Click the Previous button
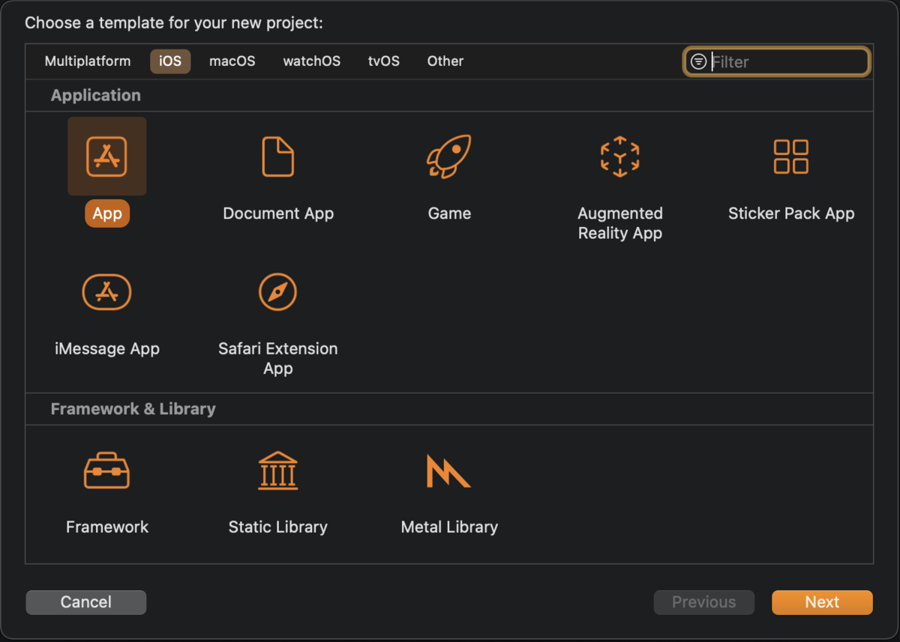 pyautogui.click(x=704, y=602)
